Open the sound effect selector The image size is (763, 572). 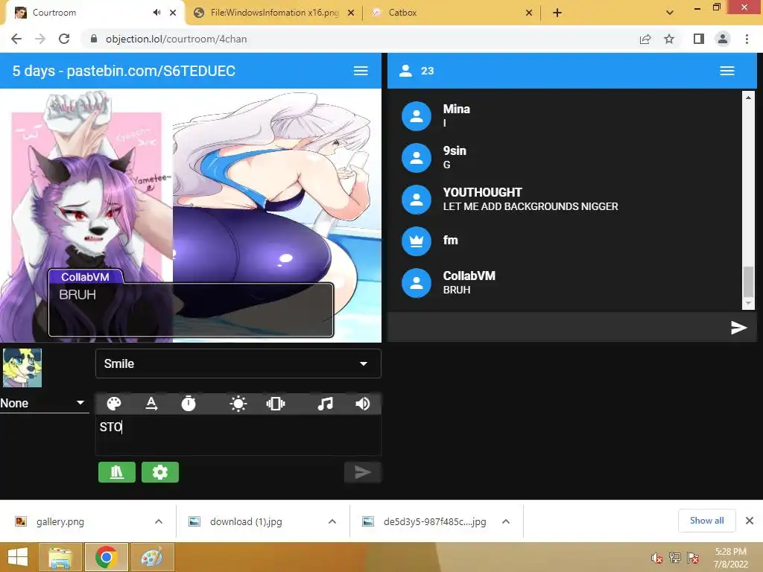pos(363,404)
